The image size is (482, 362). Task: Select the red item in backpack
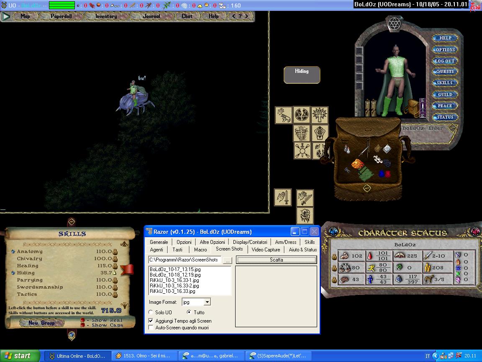387,174
